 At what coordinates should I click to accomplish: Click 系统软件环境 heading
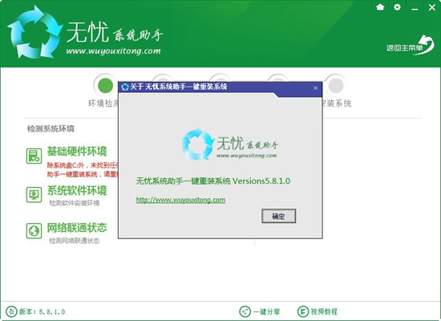[x=77, y=191]
